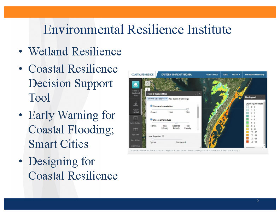Click the Tour link in header
This screenshot has width=280, height=216.
(x=225, y=75)
